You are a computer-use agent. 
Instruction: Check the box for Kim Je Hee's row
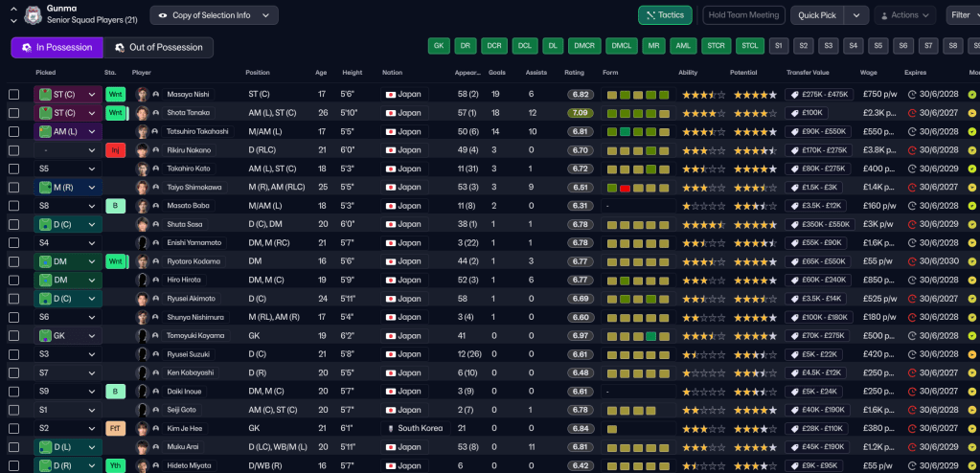pyautogui.click(x=13, y=428)
